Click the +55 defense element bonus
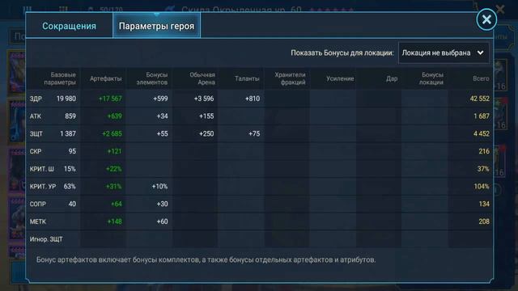Image resolution: width=518 pixels, height=291 pixels. 162,133
